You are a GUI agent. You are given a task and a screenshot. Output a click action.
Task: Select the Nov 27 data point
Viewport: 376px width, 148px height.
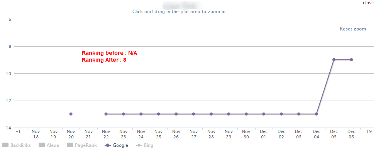pyautogui.click(x=193, y=114)
